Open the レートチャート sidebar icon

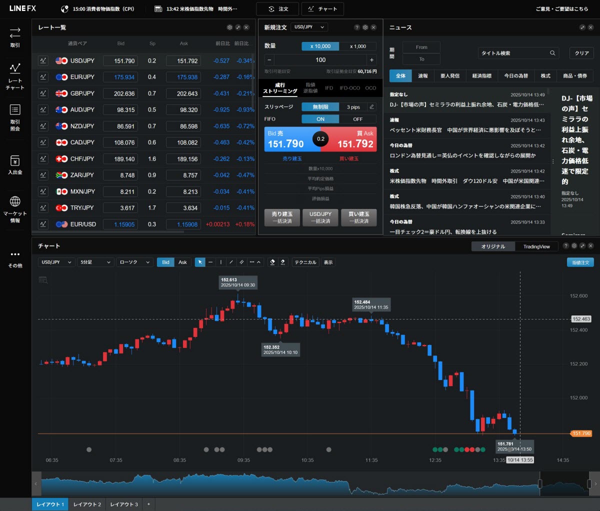pyautogui.click(x=15, y=75)
